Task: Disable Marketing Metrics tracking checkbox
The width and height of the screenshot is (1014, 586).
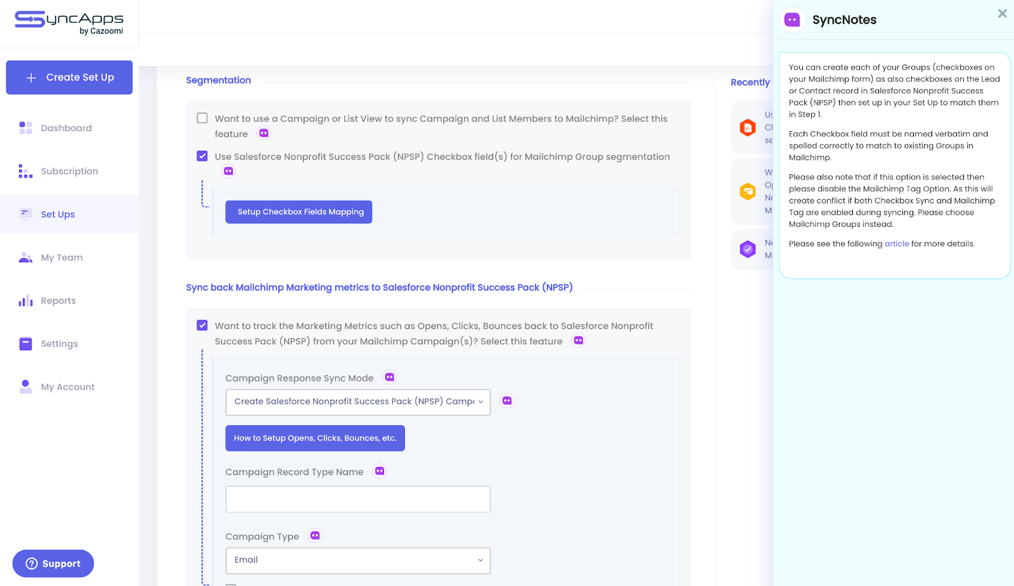Action: click(x=202, y=325)
